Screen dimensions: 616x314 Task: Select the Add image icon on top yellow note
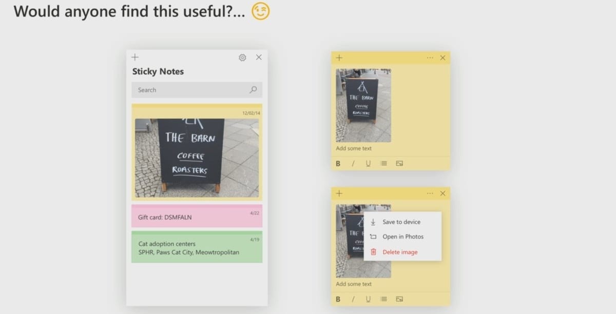398,163
